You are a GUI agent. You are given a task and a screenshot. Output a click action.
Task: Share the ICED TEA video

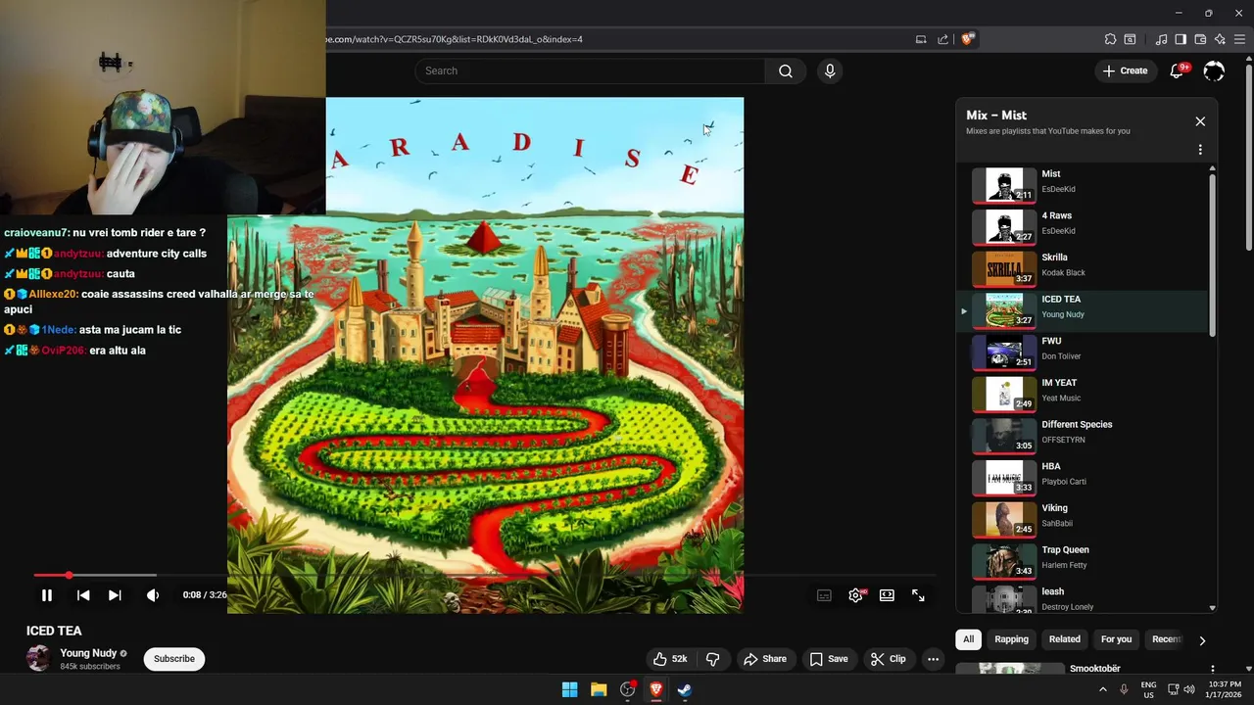[x=764, y=659]
